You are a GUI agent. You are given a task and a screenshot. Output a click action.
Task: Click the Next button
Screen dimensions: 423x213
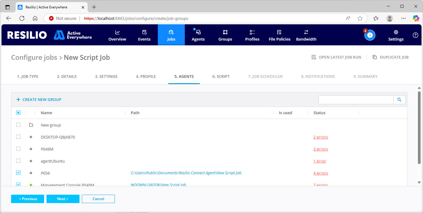(63, 199)
